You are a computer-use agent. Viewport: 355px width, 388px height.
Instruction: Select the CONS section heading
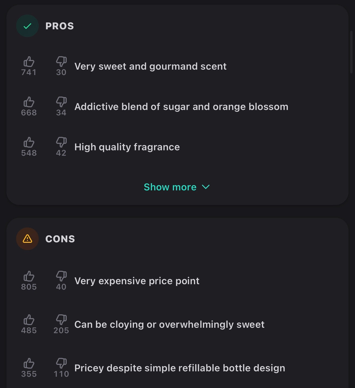click(x=60, y=239)
